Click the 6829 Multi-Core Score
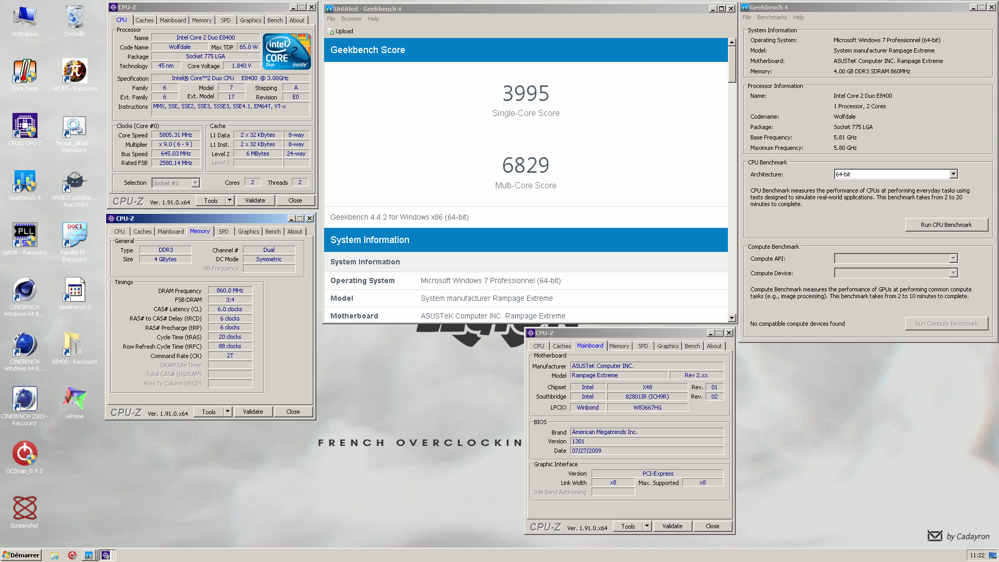The width and height of the screenshot is (999, 562). [526, 165]
